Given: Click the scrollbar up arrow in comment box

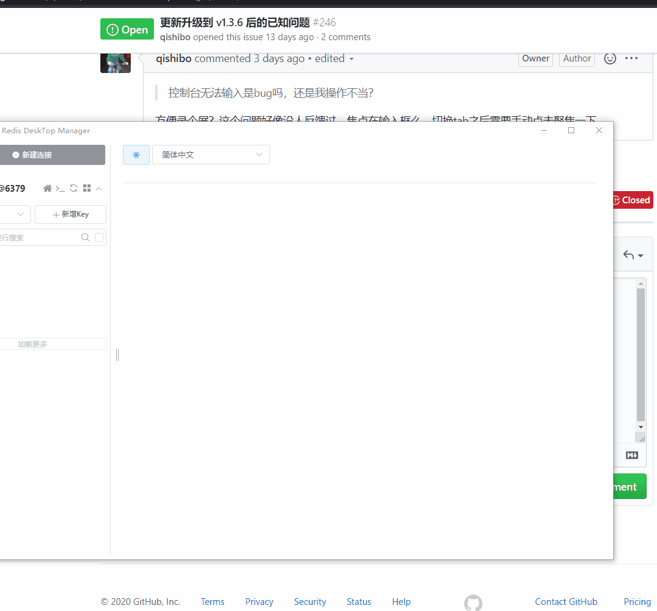Looking at the screenshot, I should click(641, 284).
